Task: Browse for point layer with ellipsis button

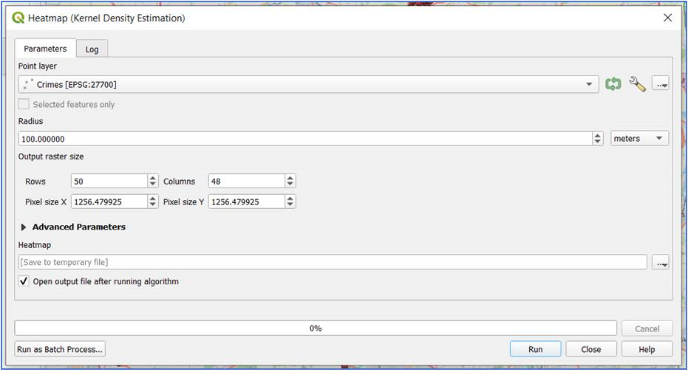Action: [x=661, y=83]
